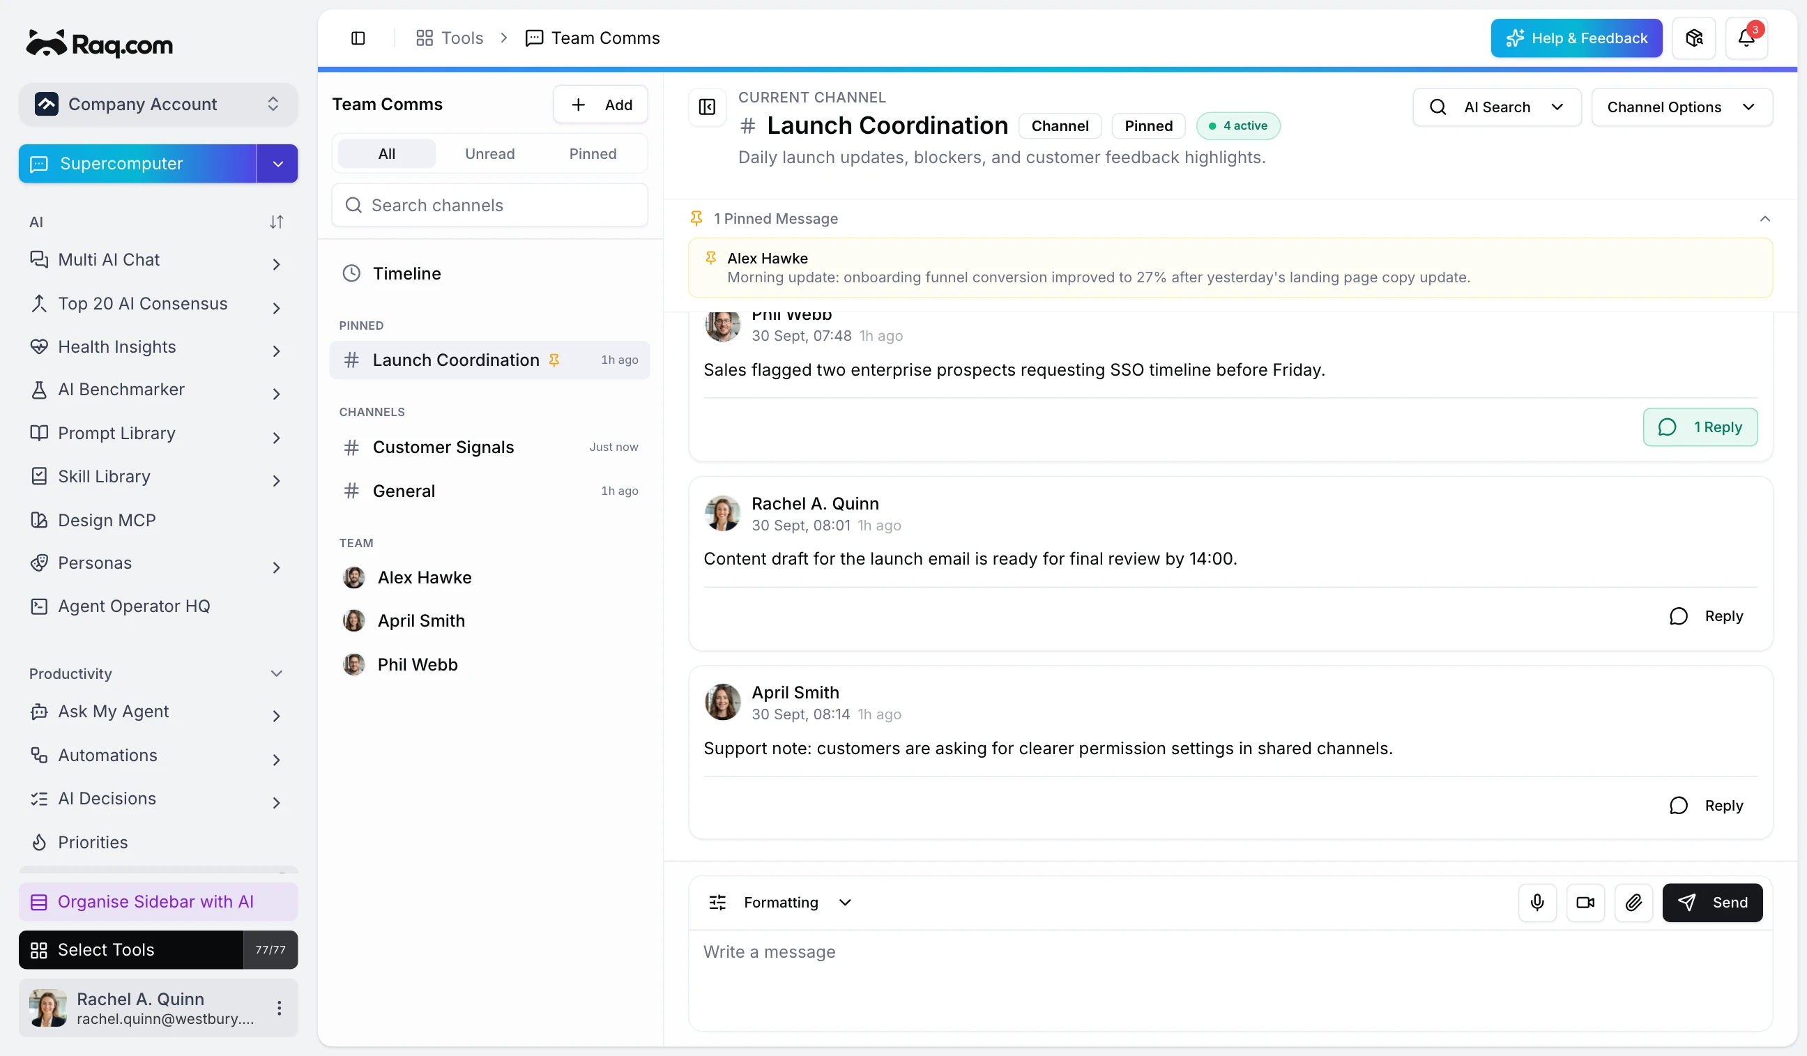Open the Timeline view
The width and height of the screenshot is (1807, 1056).
[490, 273]
